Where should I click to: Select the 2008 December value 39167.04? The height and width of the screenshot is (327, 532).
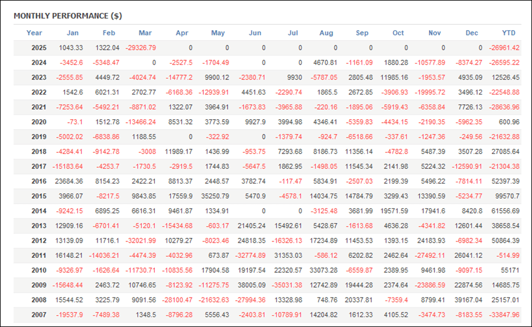click(x=468, y=300)
